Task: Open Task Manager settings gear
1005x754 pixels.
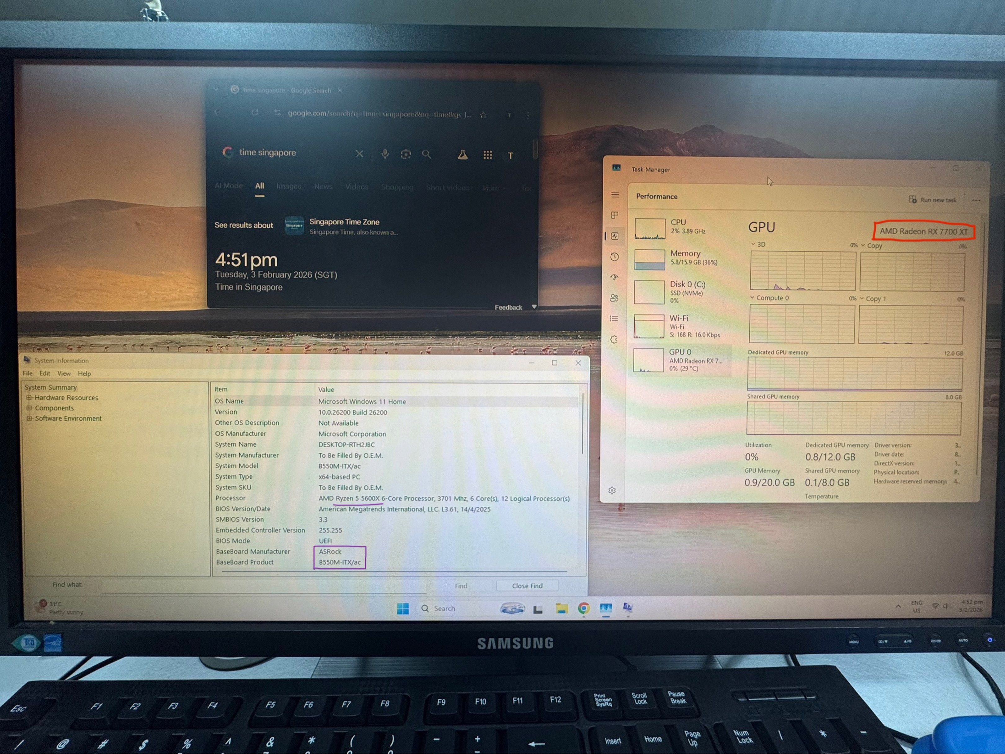Action: click(x=612, y=491)
